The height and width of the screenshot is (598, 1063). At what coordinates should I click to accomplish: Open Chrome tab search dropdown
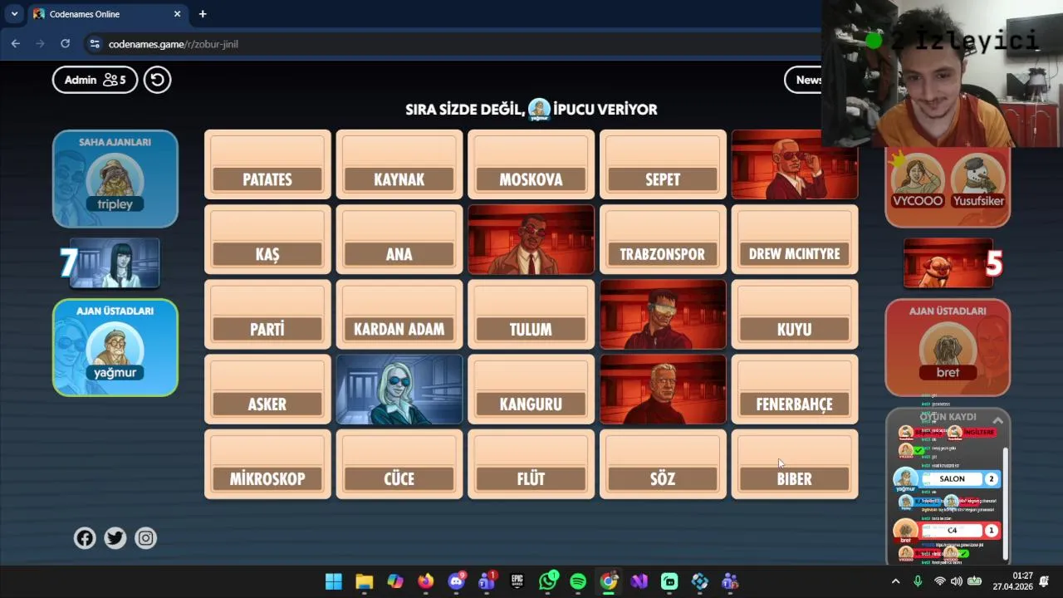pyautogui.click(x=14, y=14)
